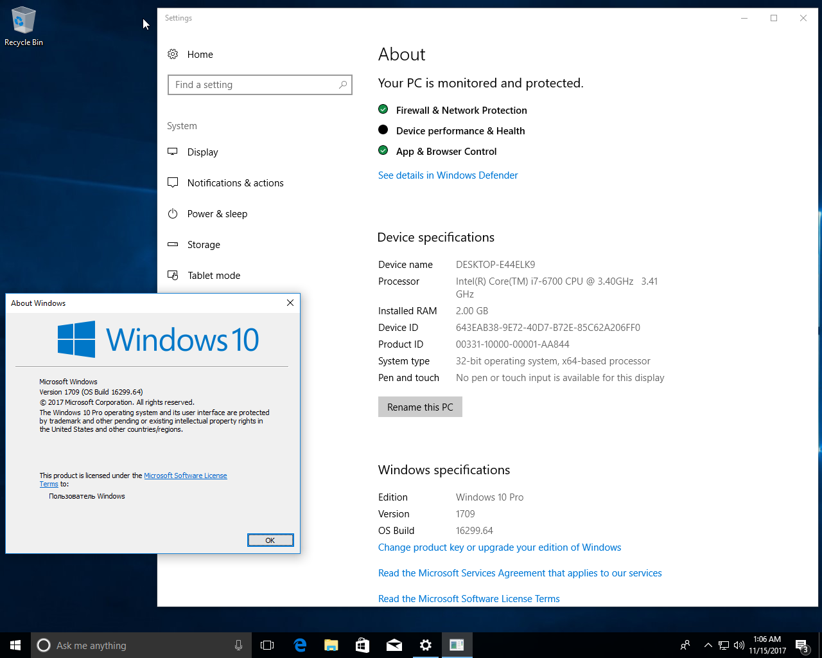822x658 pixels.
Task: Open Task View on the taskbar
Action: (x=267, y=645)
